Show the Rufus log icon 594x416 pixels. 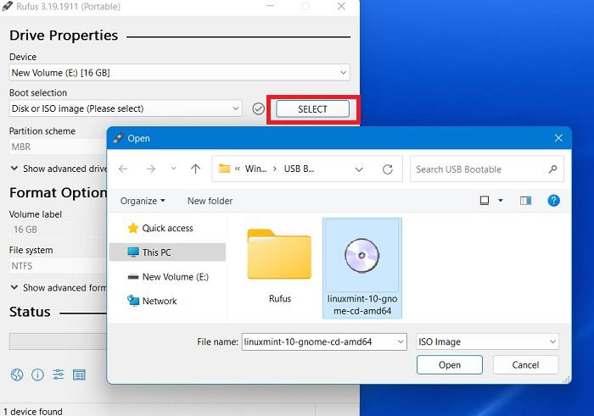click(79, 374)
